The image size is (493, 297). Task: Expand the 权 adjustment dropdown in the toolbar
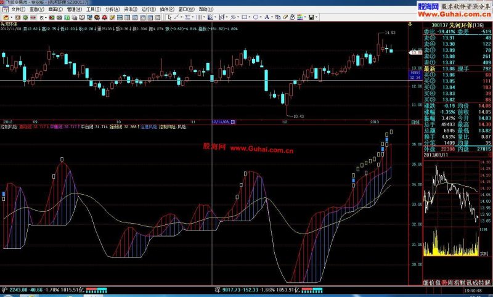click(x=46, y=17)
